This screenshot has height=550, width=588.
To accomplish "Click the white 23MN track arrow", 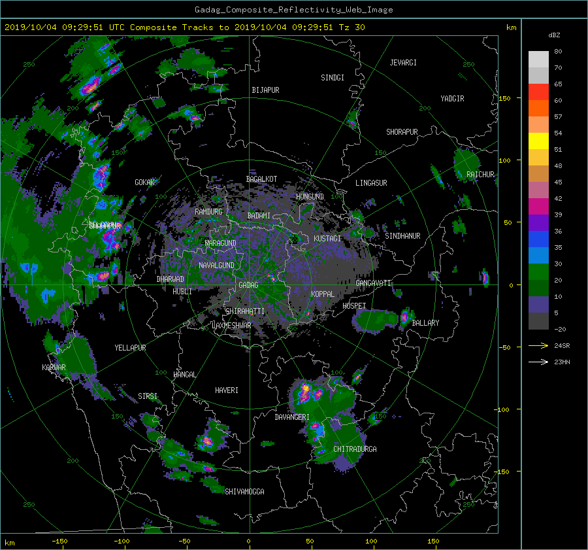I will (538, 362).
